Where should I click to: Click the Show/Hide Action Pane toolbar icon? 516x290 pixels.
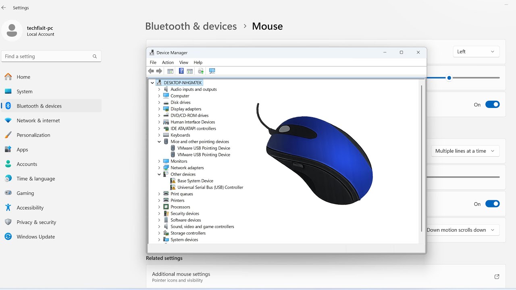[x=189, y=71]
